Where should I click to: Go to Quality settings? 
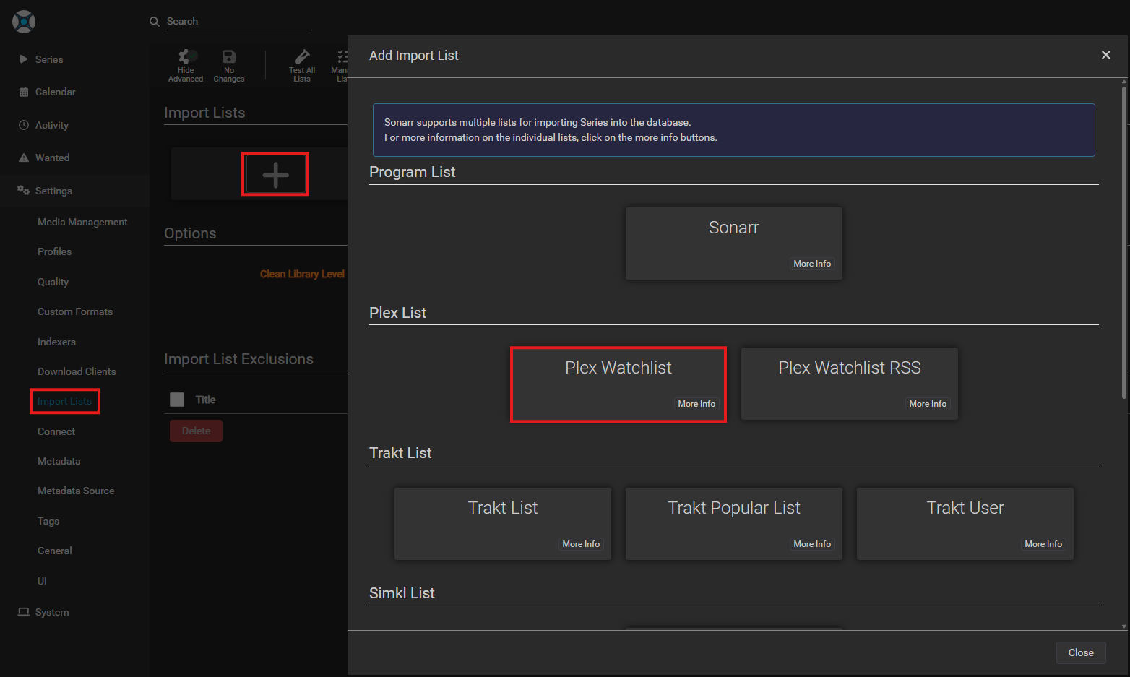[53, 282]
